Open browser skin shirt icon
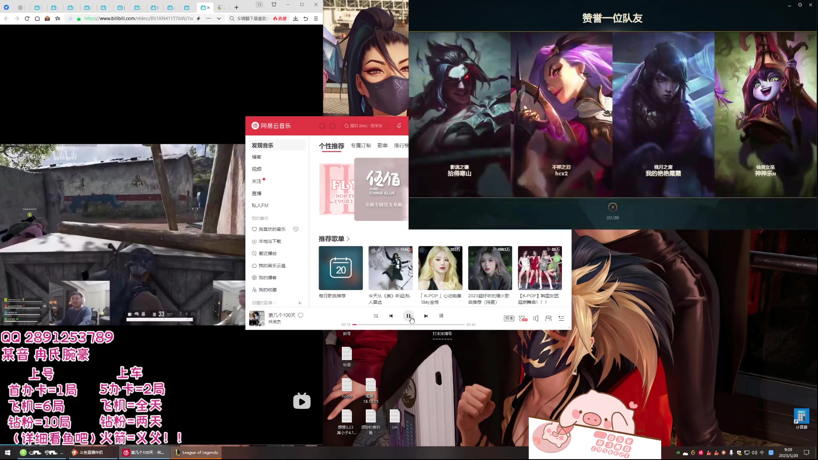Screen dimensions: 818x460 274,4
